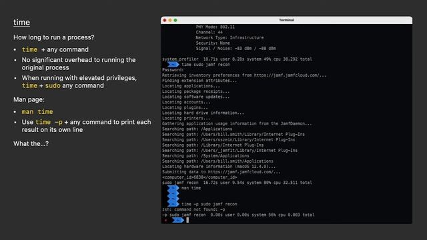
Task: Click yellow 'man time' code in slide bullet
Action: (37, 112)
